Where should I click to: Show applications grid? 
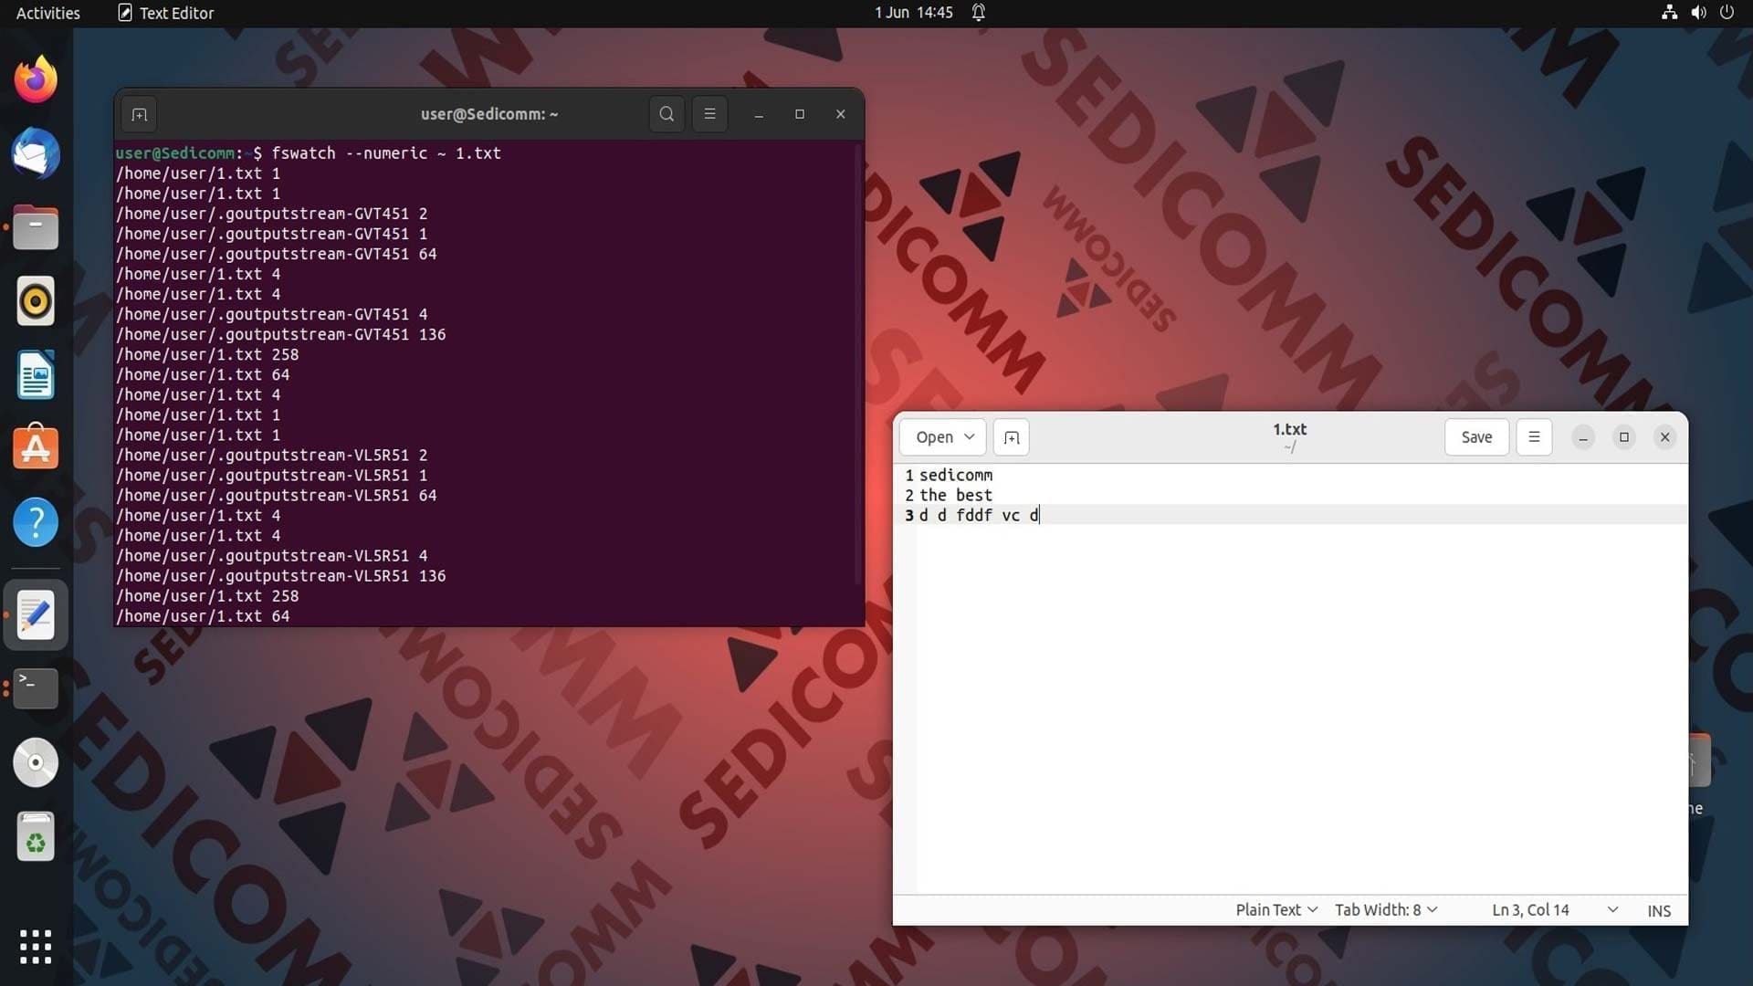[36, 947]
